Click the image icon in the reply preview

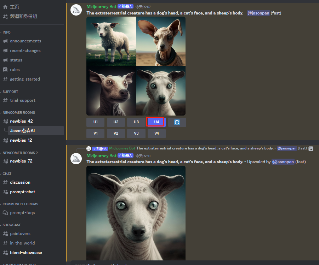click(x=311, y=149)
